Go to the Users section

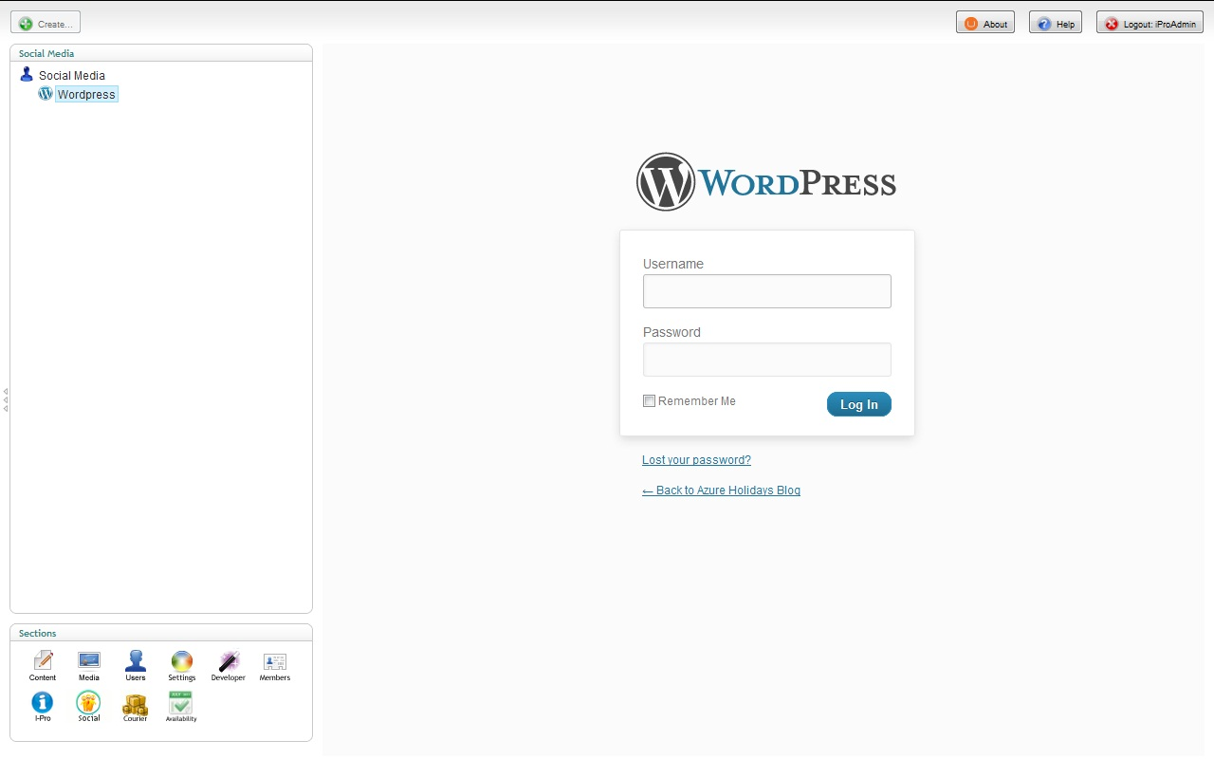[136, 666]
